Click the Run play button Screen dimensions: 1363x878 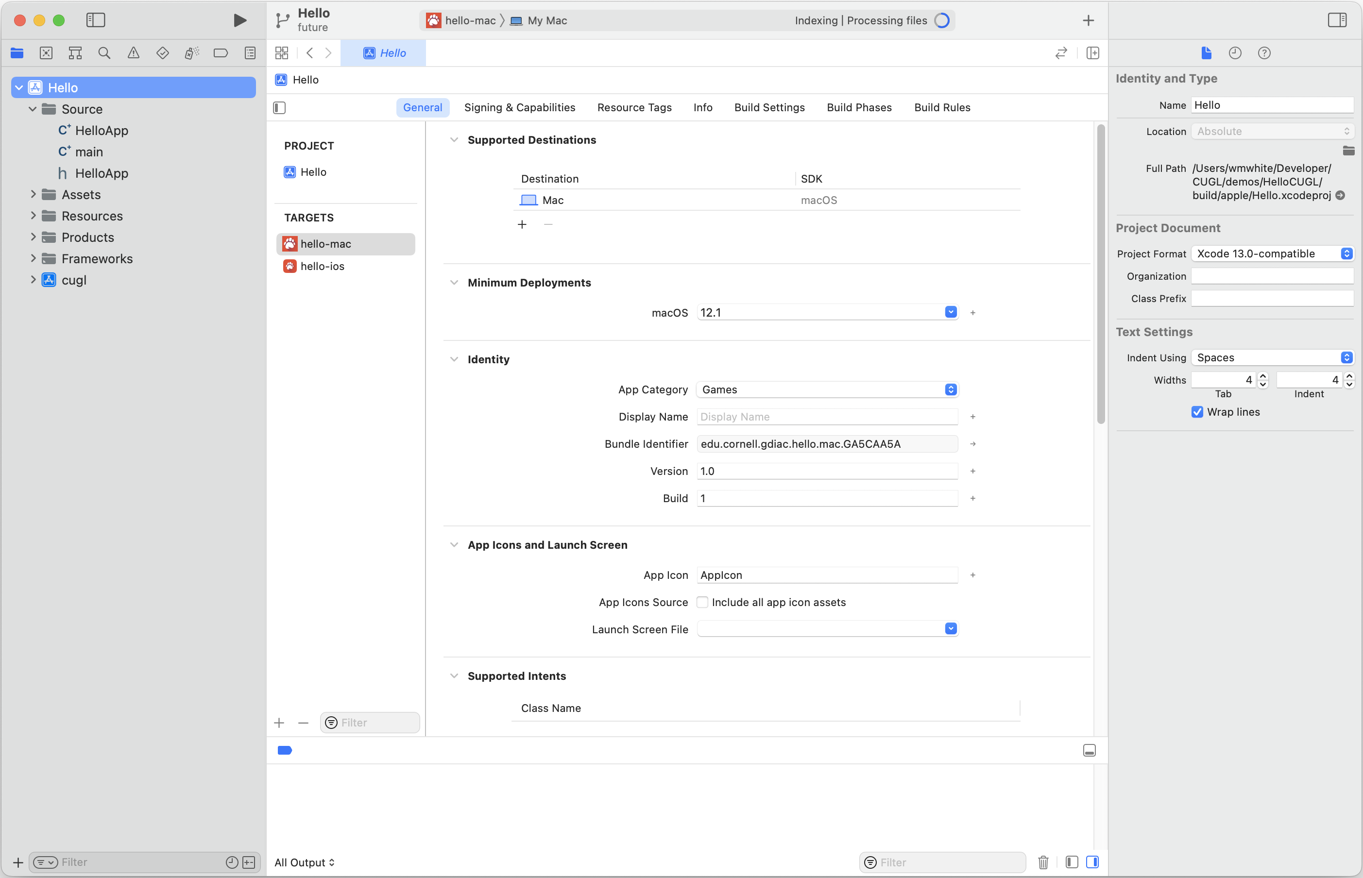240,20
